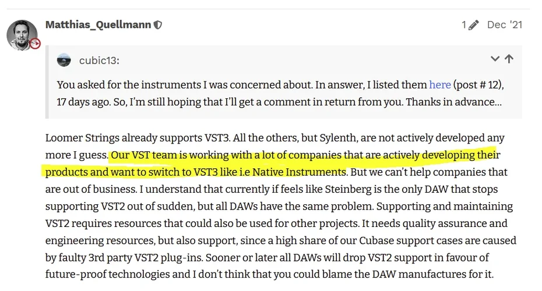Click cubic13's small quote avatar
Screen dimensions: 542x291
(64, 59)
